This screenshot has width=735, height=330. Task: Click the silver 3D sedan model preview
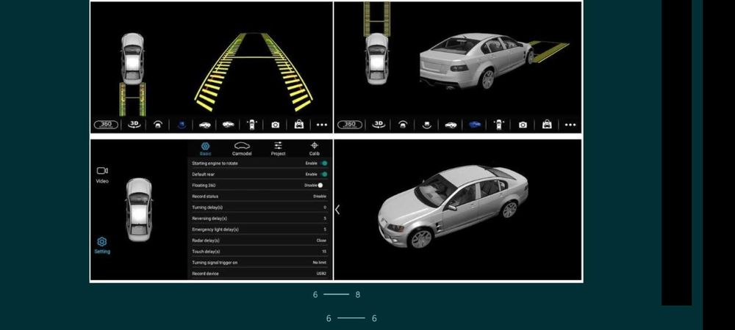[x=453, y=206]
